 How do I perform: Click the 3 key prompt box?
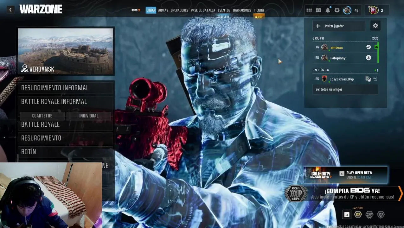(347, 215)
